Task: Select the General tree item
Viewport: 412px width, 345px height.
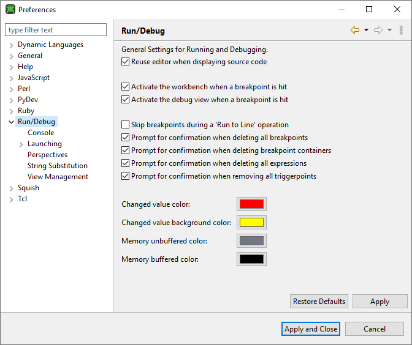Action: (x=30, y=56)
